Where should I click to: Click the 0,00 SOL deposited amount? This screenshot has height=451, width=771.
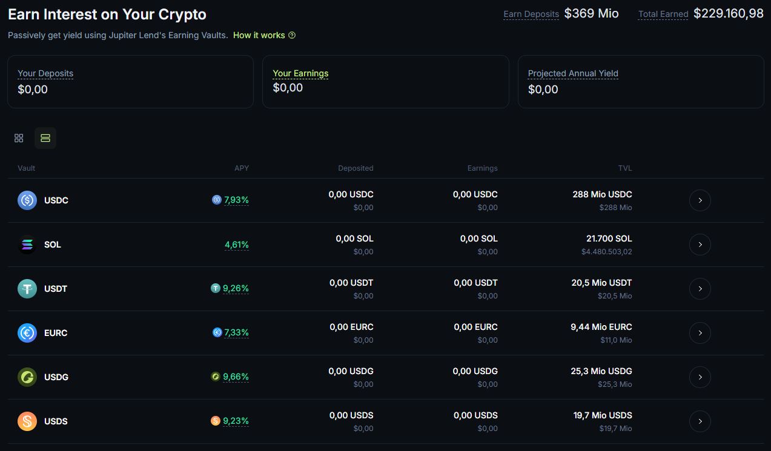pos(355,239)
